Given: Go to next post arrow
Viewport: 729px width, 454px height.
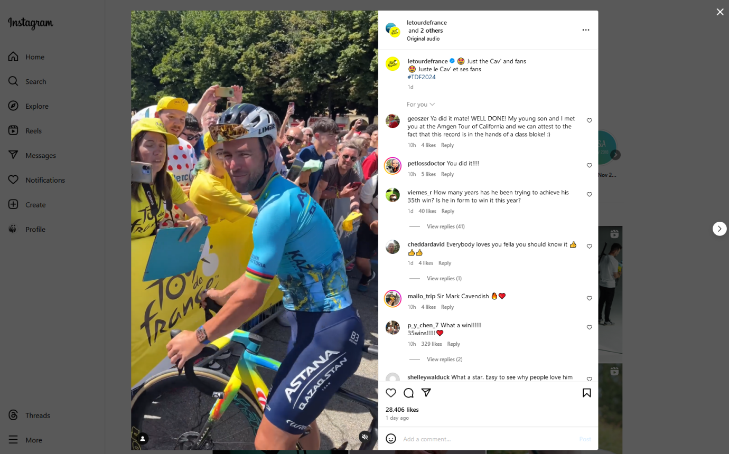Looking at the screenshot, I should [x=719, y=229].
